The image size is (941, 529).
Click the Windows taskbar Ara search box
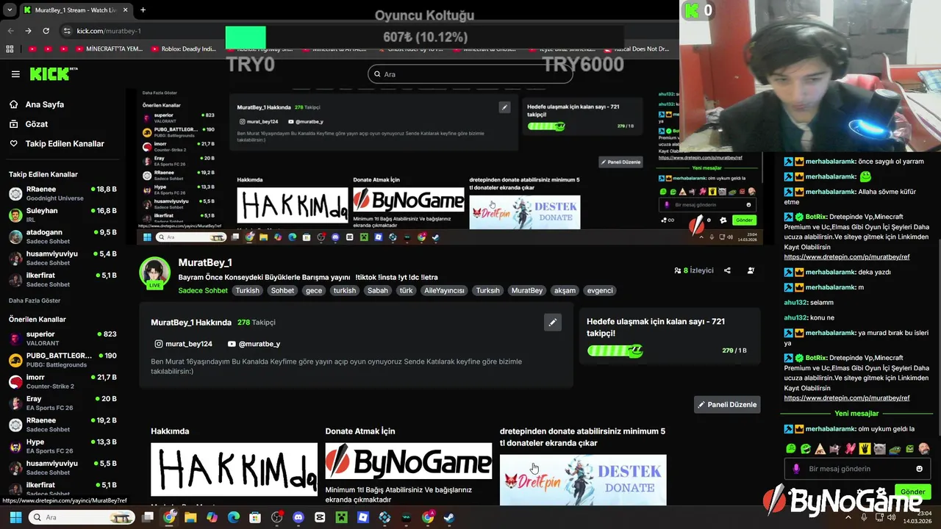pos(82,517)
